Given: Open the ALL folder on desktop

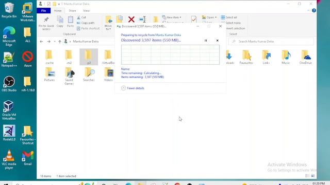Looking at the screenshot, I should [27, 34].
